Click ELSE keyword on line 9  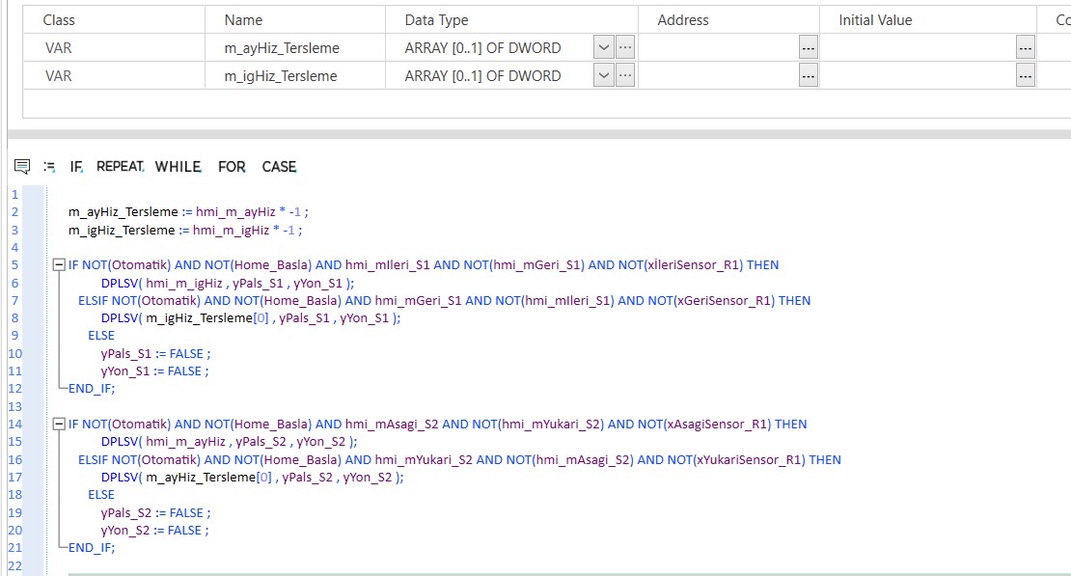coord(101,336)
